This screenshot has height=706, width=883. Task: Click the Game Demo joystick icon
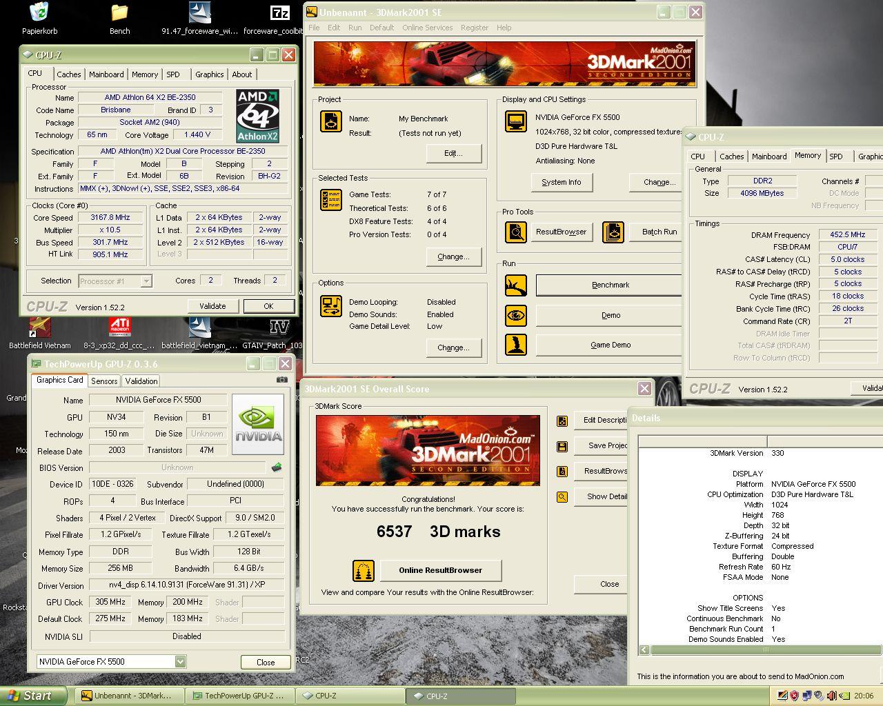coord(516,345)
